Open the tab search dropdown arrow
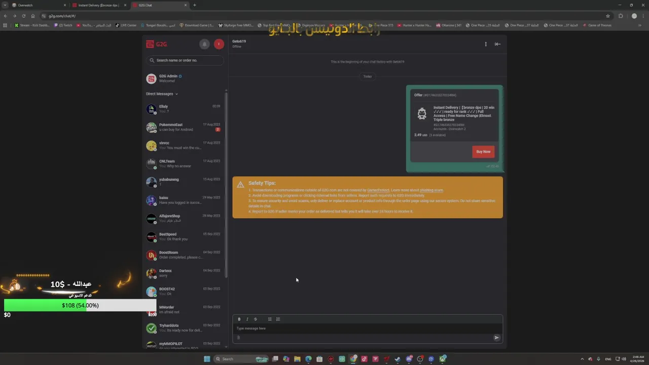The height and width of the screenshot is (365, 649). tap(5, 5)
